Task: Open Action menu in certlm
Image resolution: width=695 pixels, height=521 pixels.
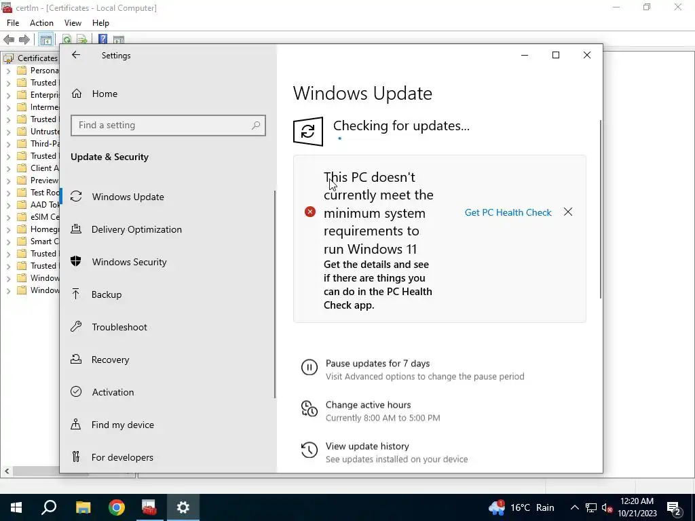Action: pyautogui.click(x=41, y=23)
